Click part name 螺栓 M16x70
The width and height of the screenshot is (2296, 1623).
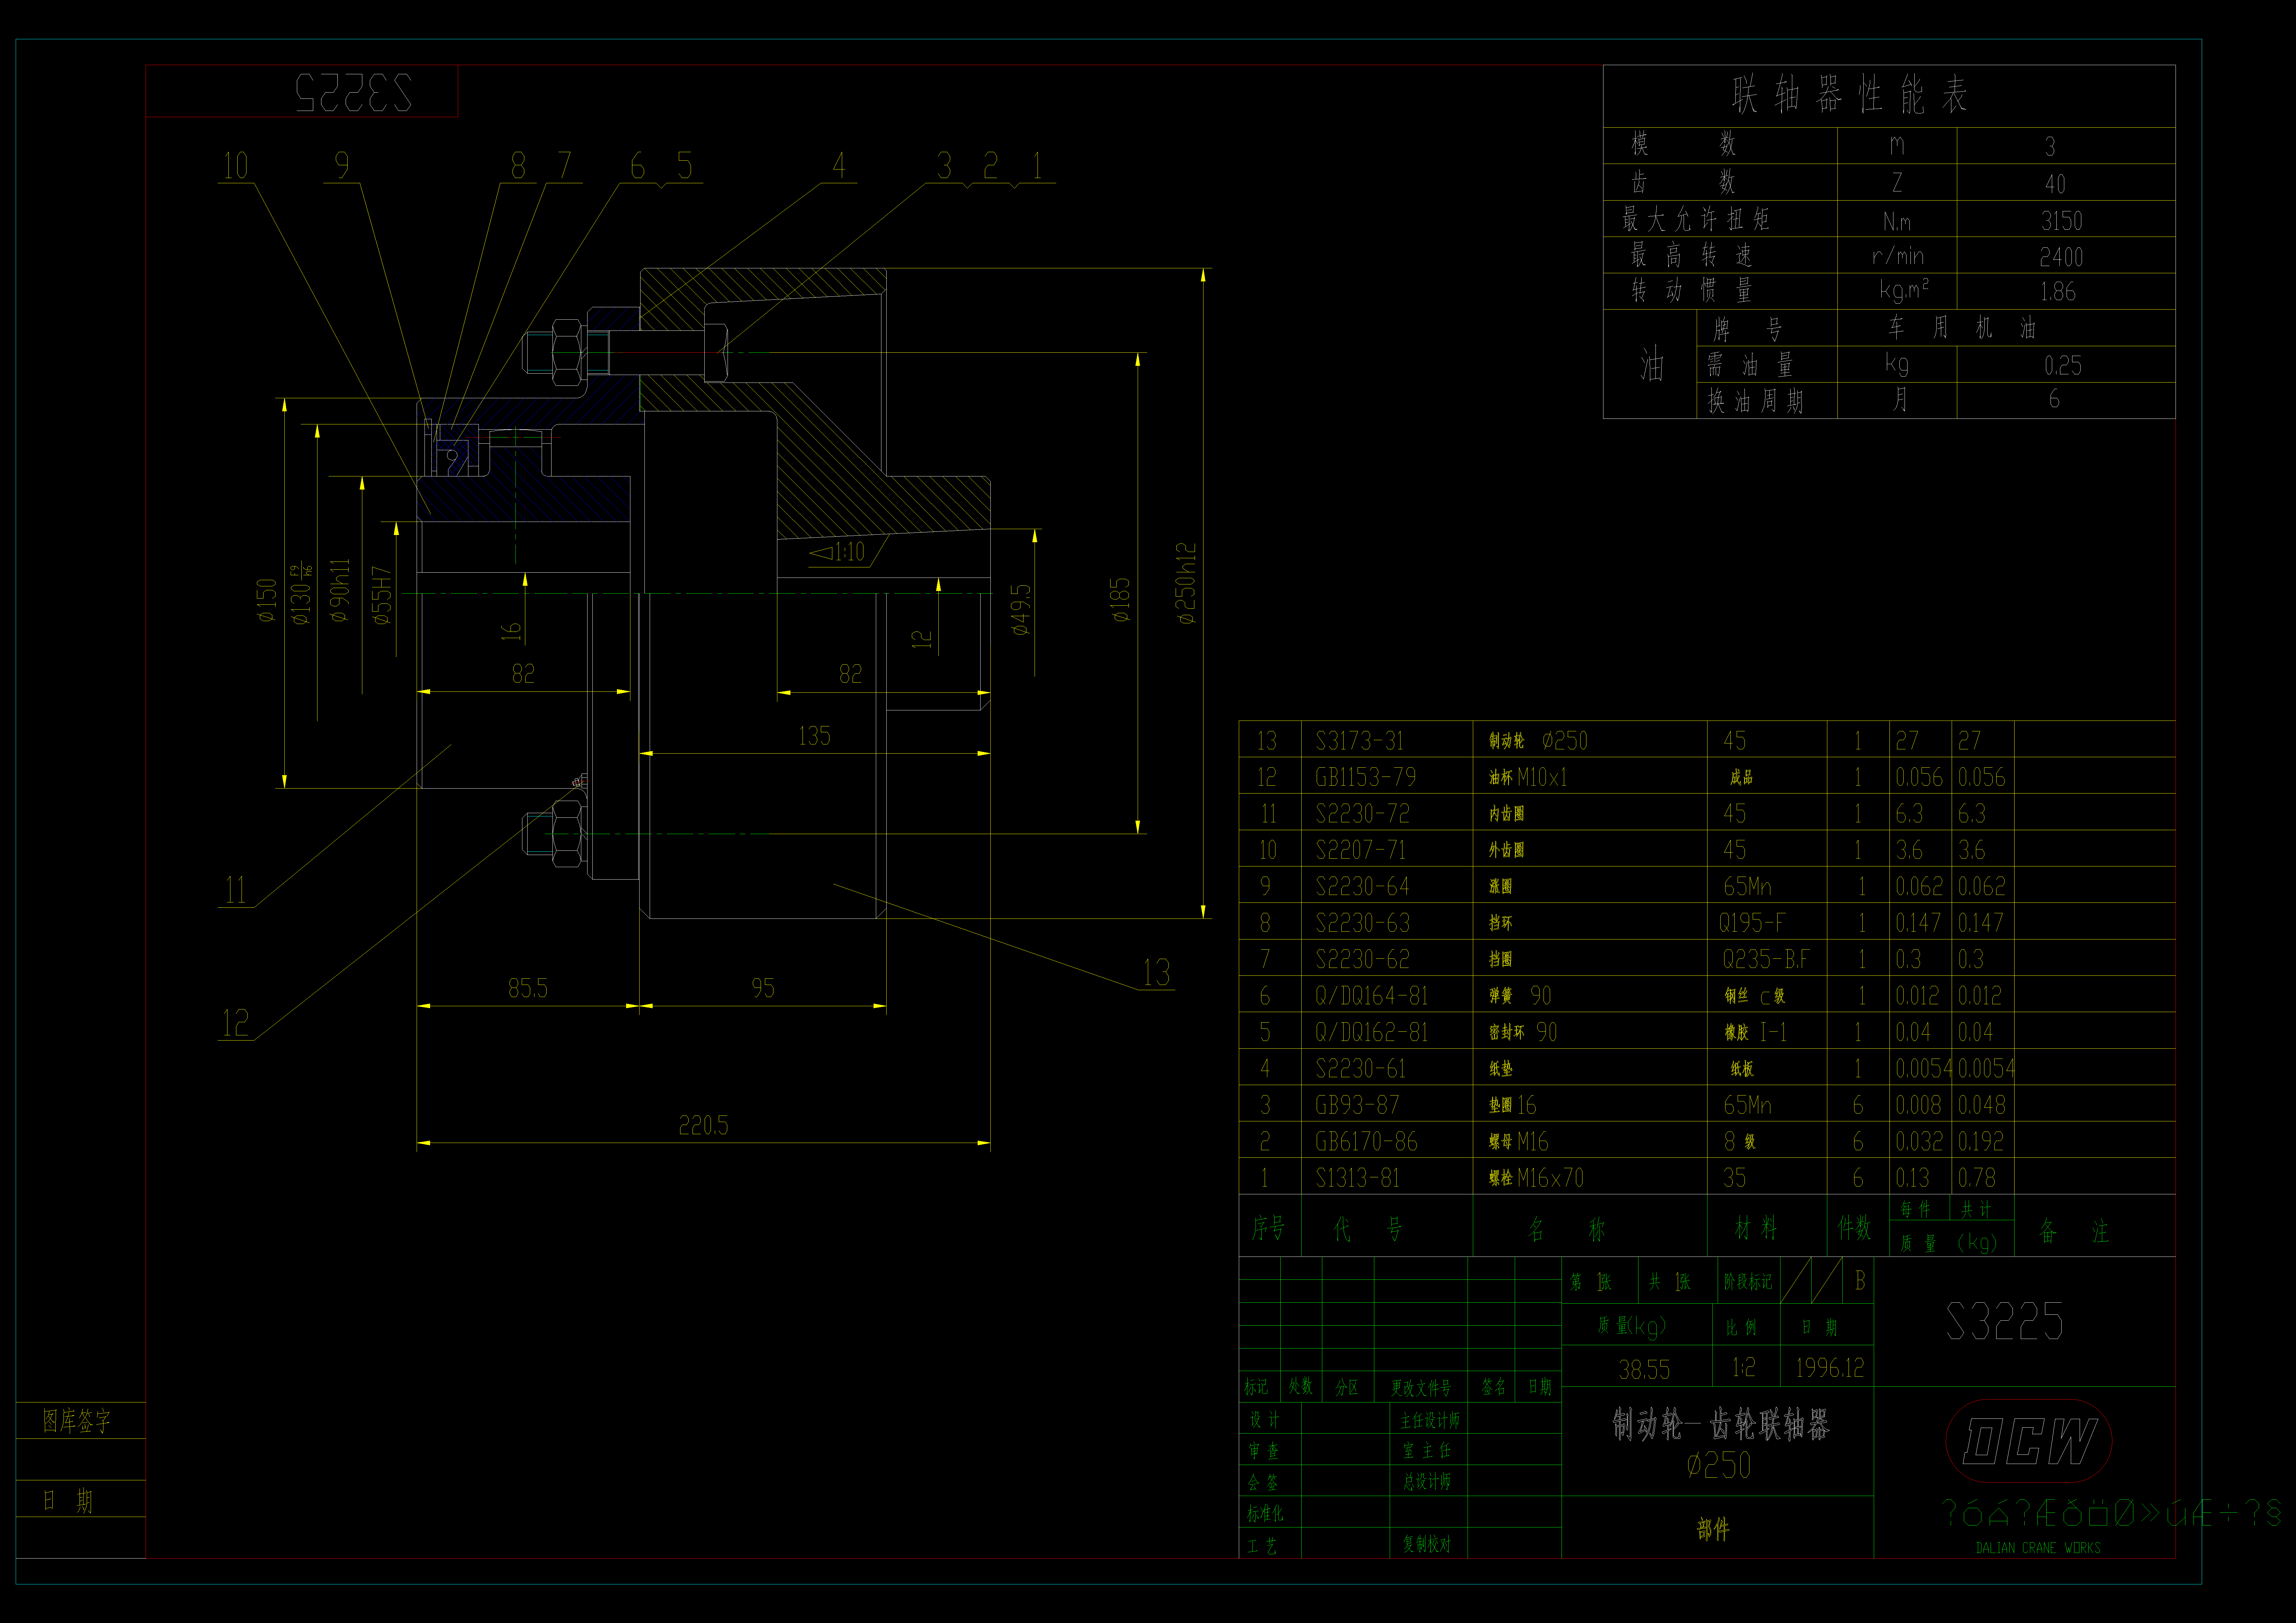click(1536, 1178)
